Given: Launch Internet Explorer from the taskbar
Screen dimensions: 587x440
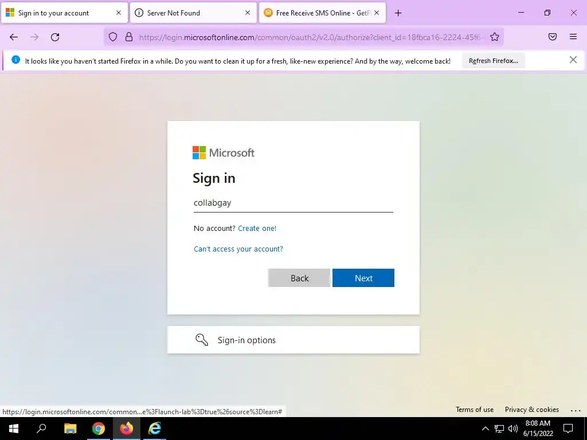Looking at the screenshot, I should click(155, 429).
